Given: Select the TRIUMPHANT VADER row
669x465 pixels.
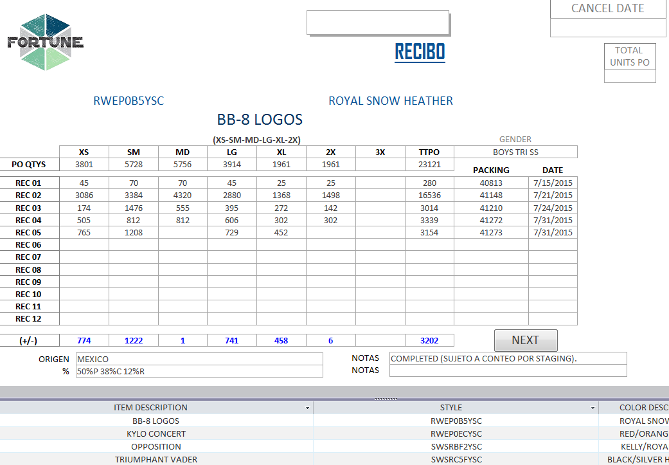Looking at the screenshot, I should click(x=334, y=459).
